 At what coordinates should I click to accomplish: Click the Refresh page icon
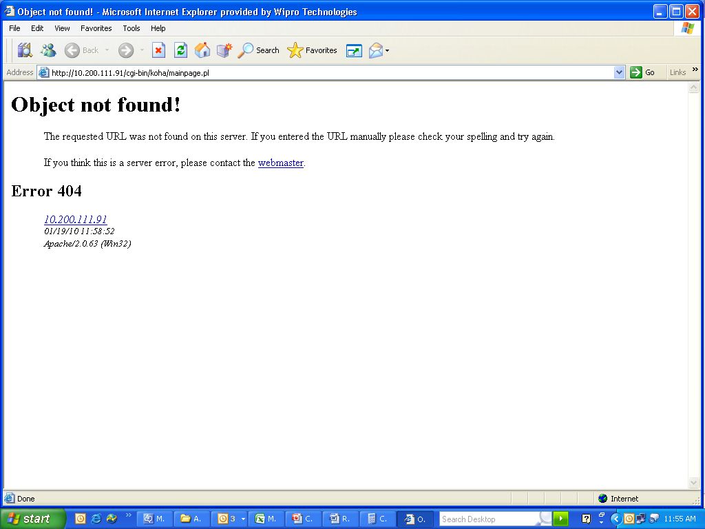point(180,50)
